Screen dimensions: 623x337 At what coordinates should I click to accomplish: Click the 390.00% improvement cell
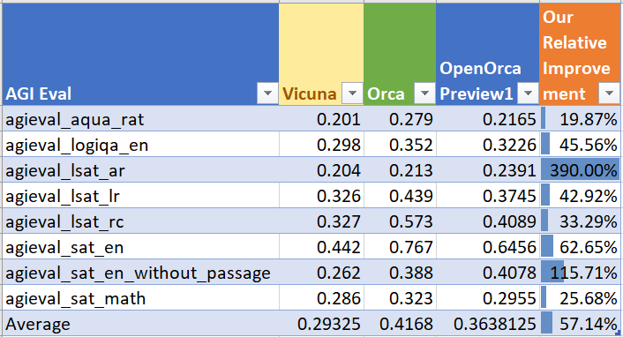(580, 169)
